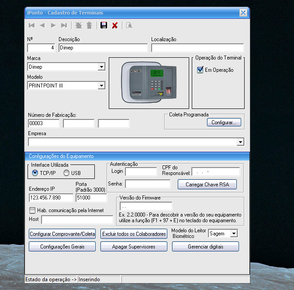
Task: Click the new record starburst icon
Action: 79,25
